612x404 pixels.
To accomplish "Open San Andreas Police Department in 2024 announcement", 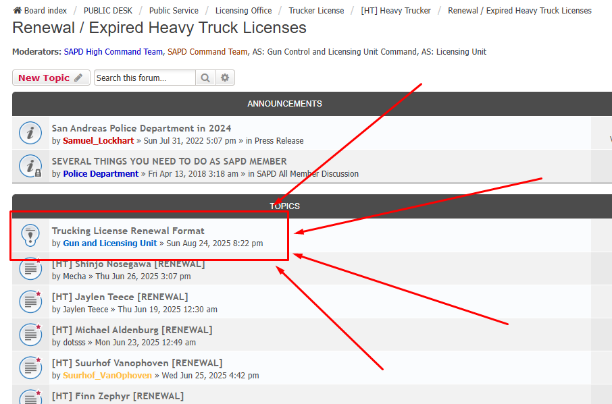I will tap(141, 128).
